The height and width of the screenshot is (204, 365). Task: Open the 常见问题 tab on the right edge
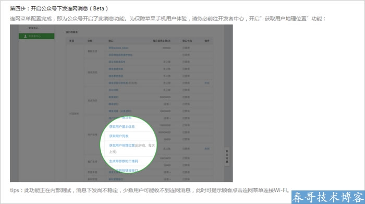[227, 156]
